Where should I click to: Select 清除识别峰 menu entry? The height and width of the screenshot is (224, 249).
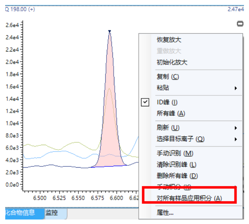(x=176, y=165)
